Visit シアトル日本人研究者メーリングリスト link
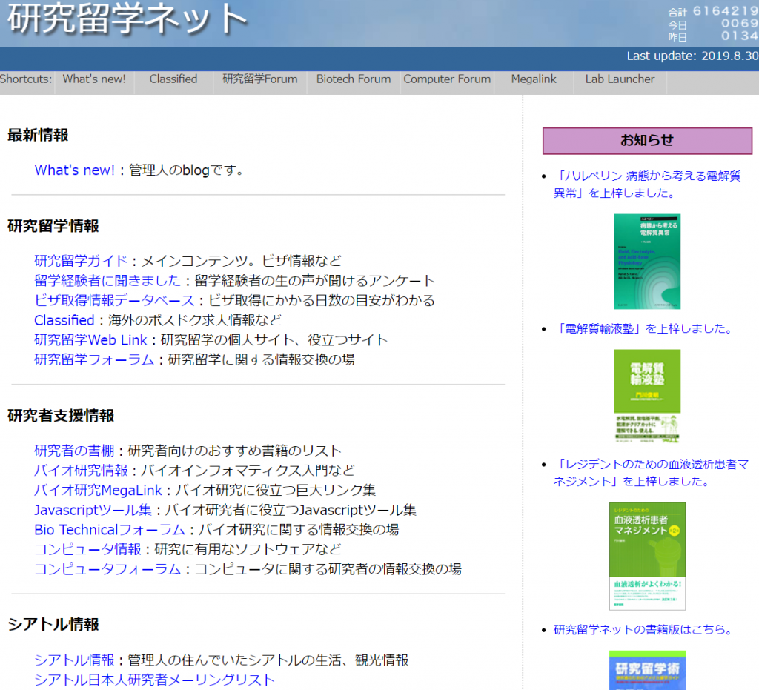Screen dimensions: 759x690 (x=154, y=680)
